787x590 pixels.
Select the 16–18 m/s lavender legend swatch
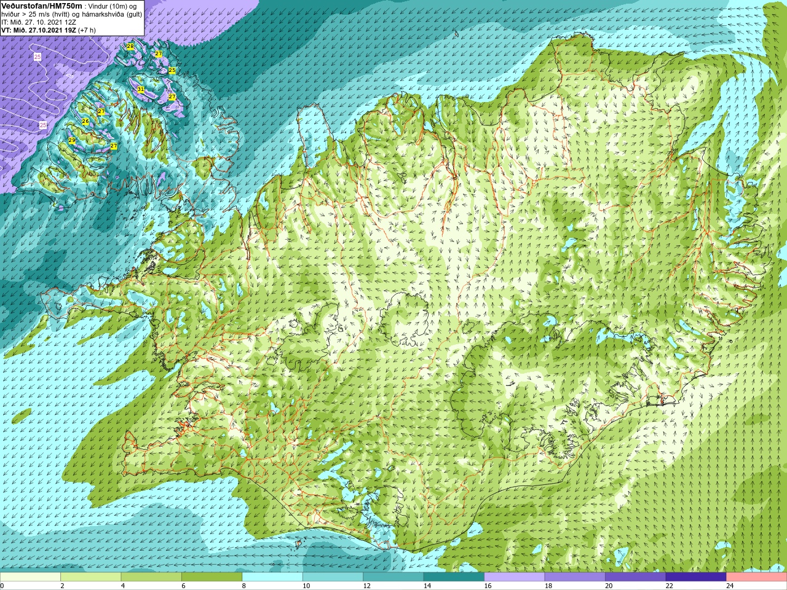[x=515, y=577]
